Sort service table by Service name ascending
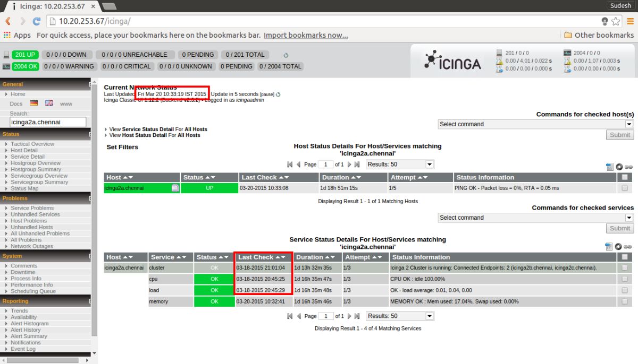The image size is (638, 364). (x=179, y=257)
